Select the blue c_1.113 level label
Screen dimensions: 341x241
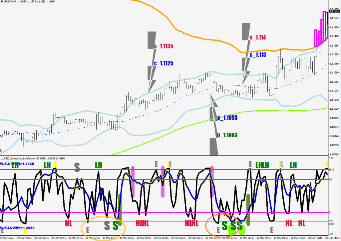coord(258,55)
